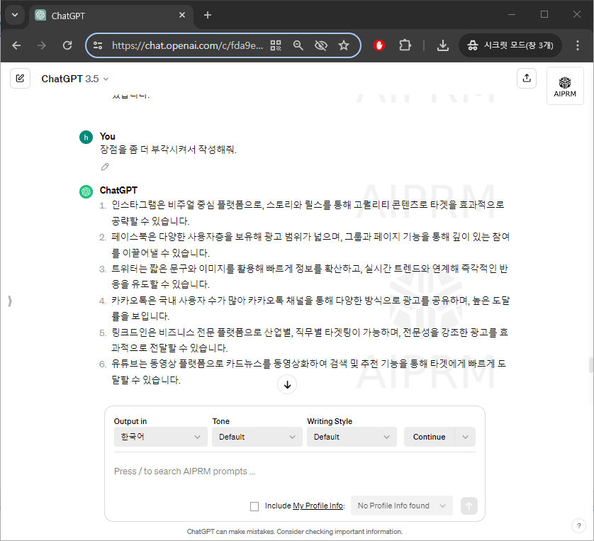The width and height of the screenshot is (594, 541).
Task: Click the list item starting '링크드인은 비즈니스'
Action: (310, 340)
